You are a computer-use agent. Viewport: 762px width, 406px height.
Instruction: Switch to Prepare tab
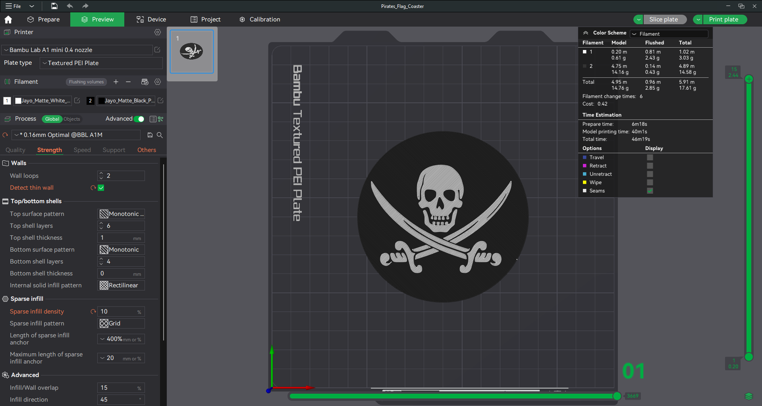click(43, 19)
